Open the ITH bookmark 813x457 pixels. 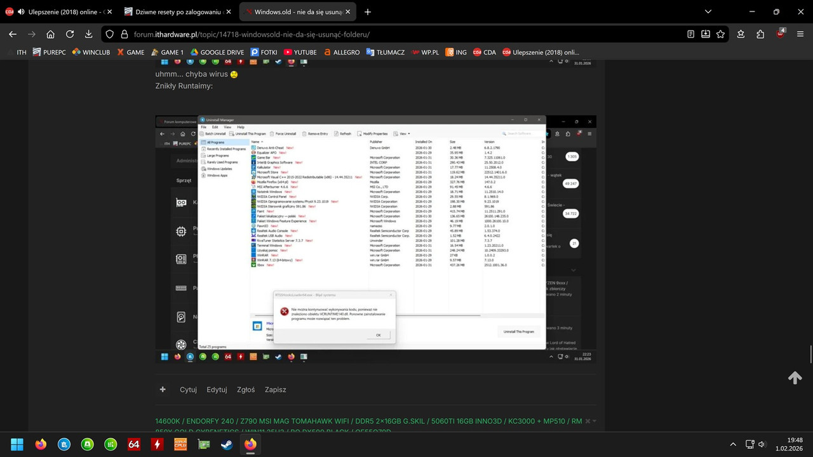point(17,52)
